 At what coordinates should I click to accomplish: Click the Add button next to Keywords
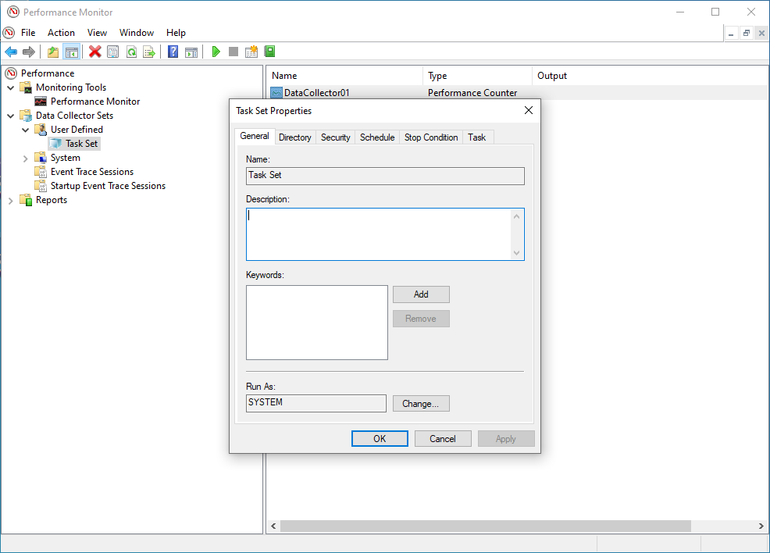[421, 294]
